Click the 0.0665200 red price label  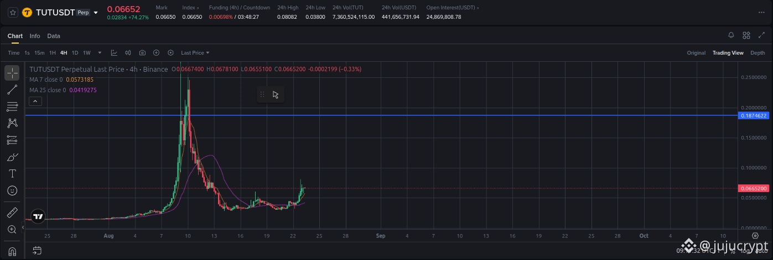pos(753,188)
